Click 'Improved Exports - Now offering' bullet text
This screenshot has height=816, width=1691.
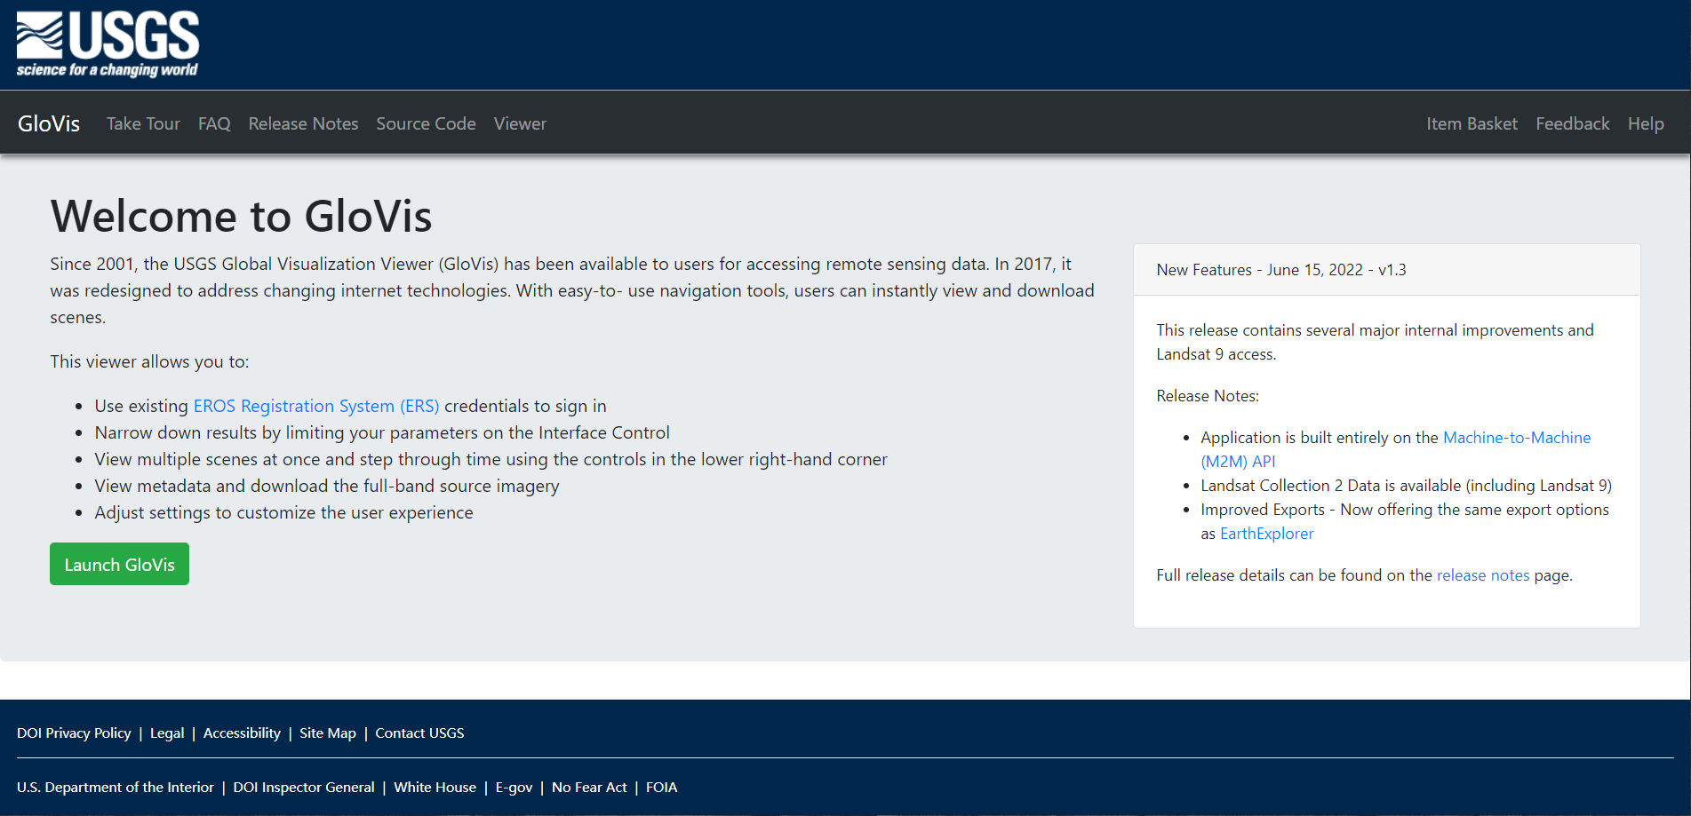(x=1405, y=521)
